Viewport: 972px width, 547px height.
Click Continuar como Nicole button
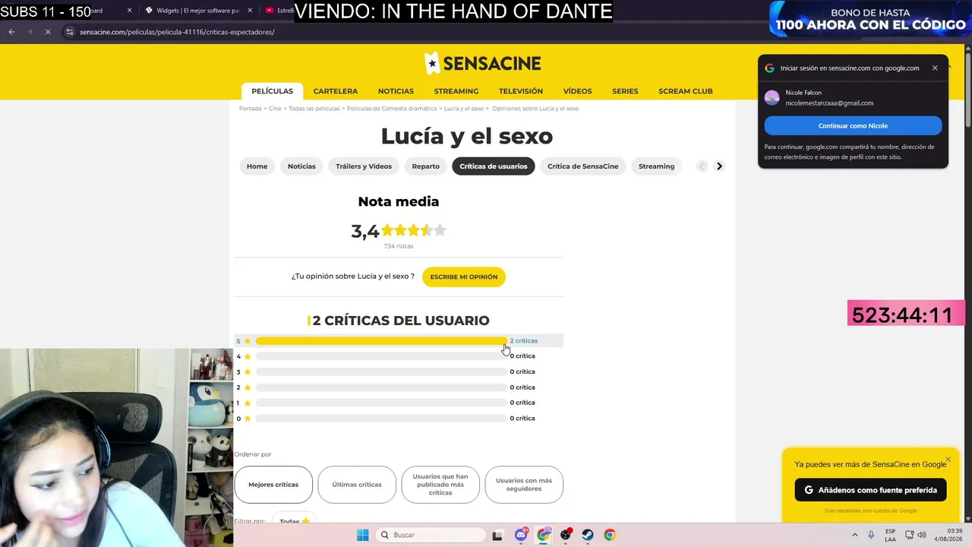click(853, 126)
